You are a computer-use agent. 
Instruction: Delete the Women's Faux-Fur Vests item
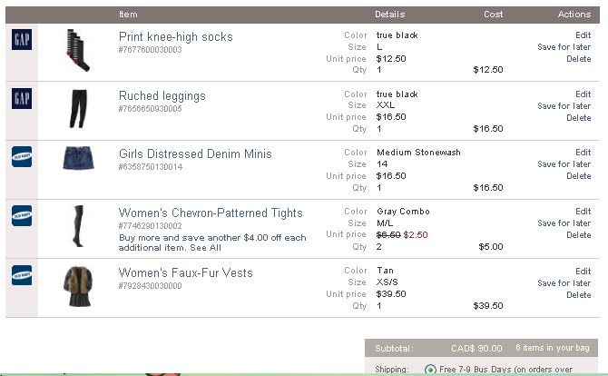pos(578,295)
